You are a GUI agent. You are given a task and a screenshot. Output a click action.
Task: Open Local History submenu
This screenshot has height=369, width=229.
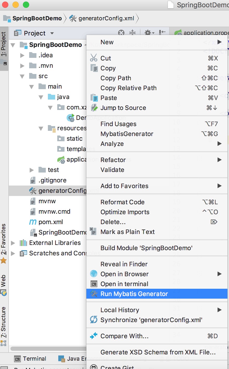(157, 310)
